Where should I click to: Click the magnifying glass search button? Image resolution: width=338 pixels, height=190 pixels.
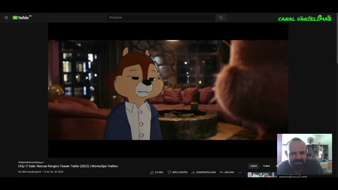click(221, 17)
